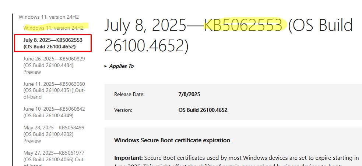Select the July 8, 2025 KB5062553 sidebar entry
Viewport: 362px width, 166px height.
click(53, 43)
